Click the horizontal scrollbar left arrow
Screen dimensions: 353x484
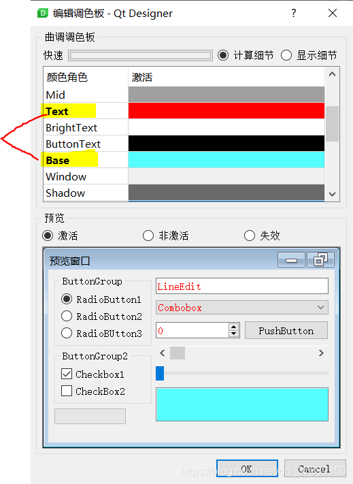pyautogui.click(x=162, y=353)
